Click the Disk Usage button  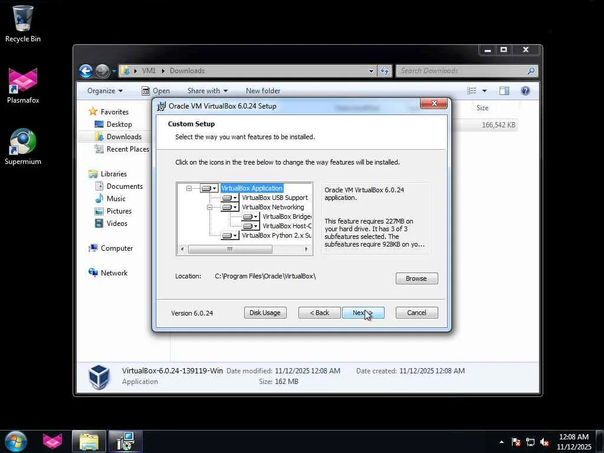[265, 313]
